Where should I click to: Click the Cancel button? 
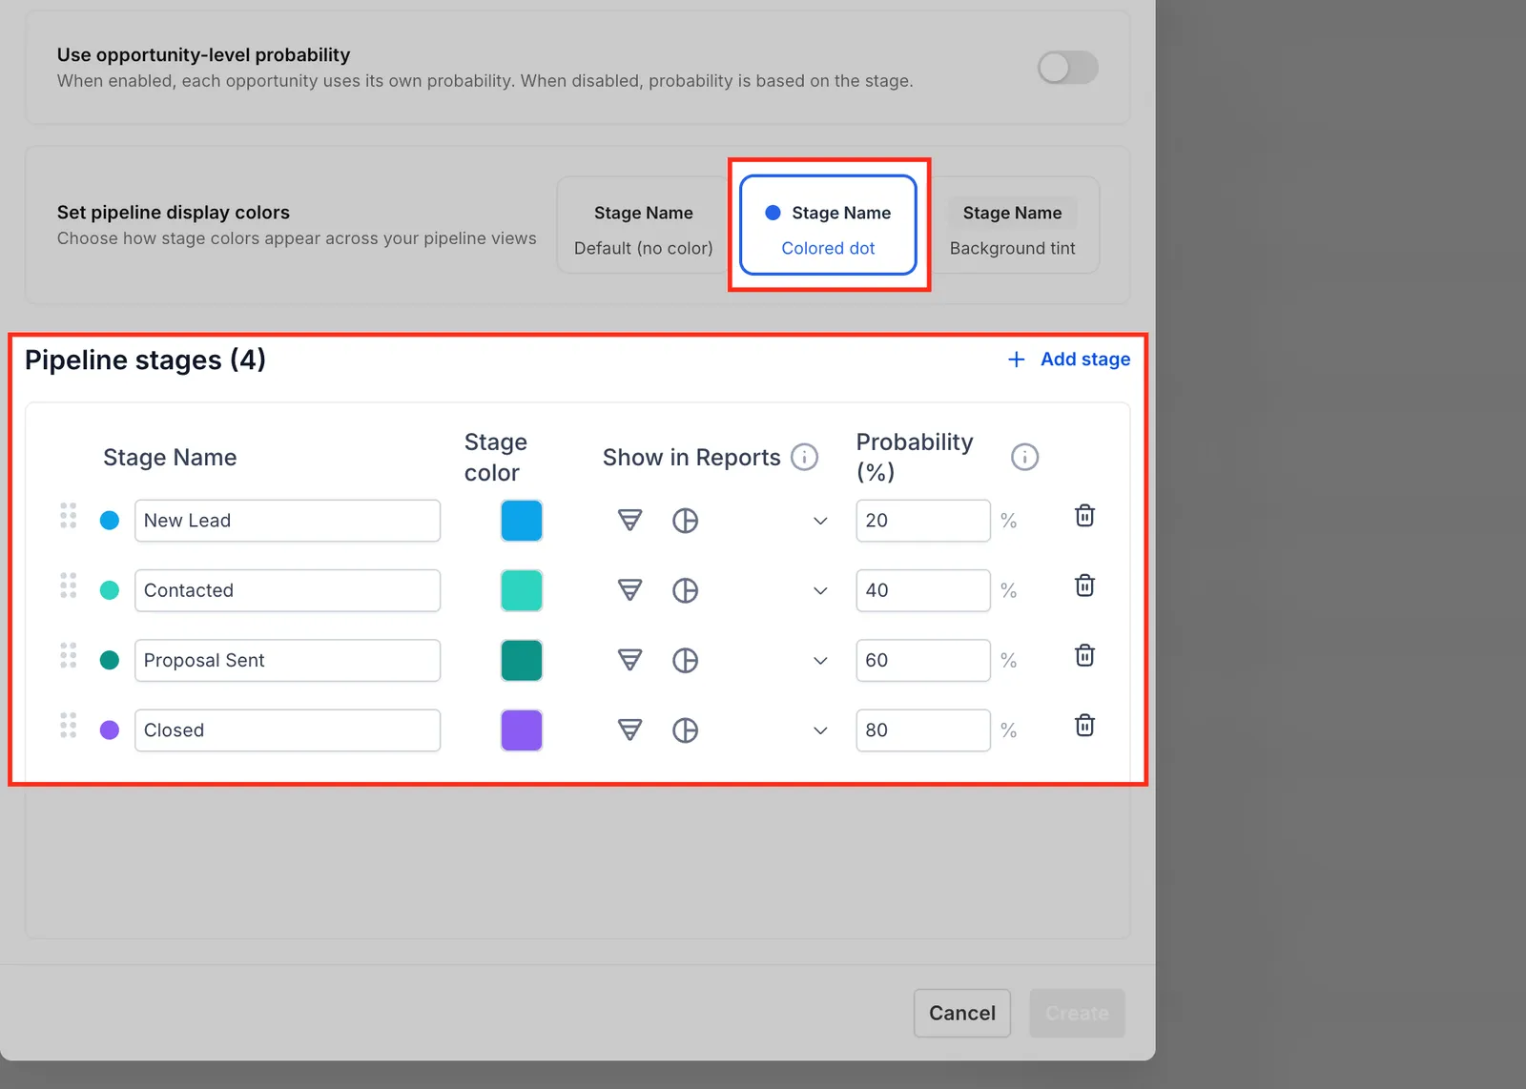962,1013
